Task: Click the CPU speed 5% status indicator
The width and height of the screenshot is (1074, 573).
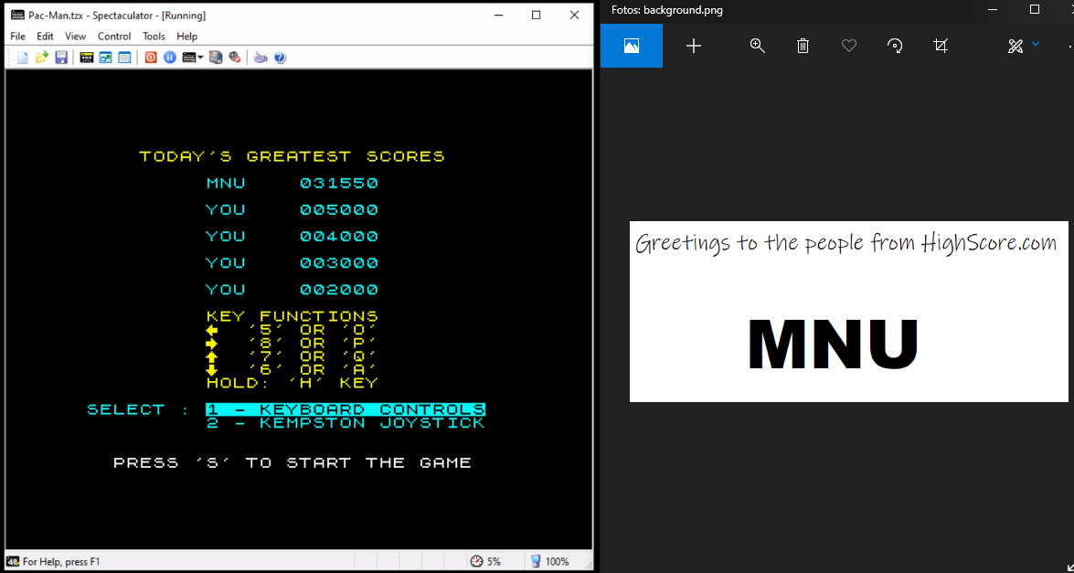Action: [x=485, y=561]
